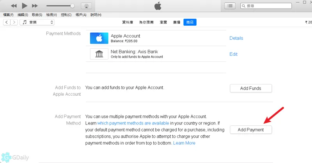Open the 歌曲(S) menu
Screen dimensions: 312x163
[37, 15]
